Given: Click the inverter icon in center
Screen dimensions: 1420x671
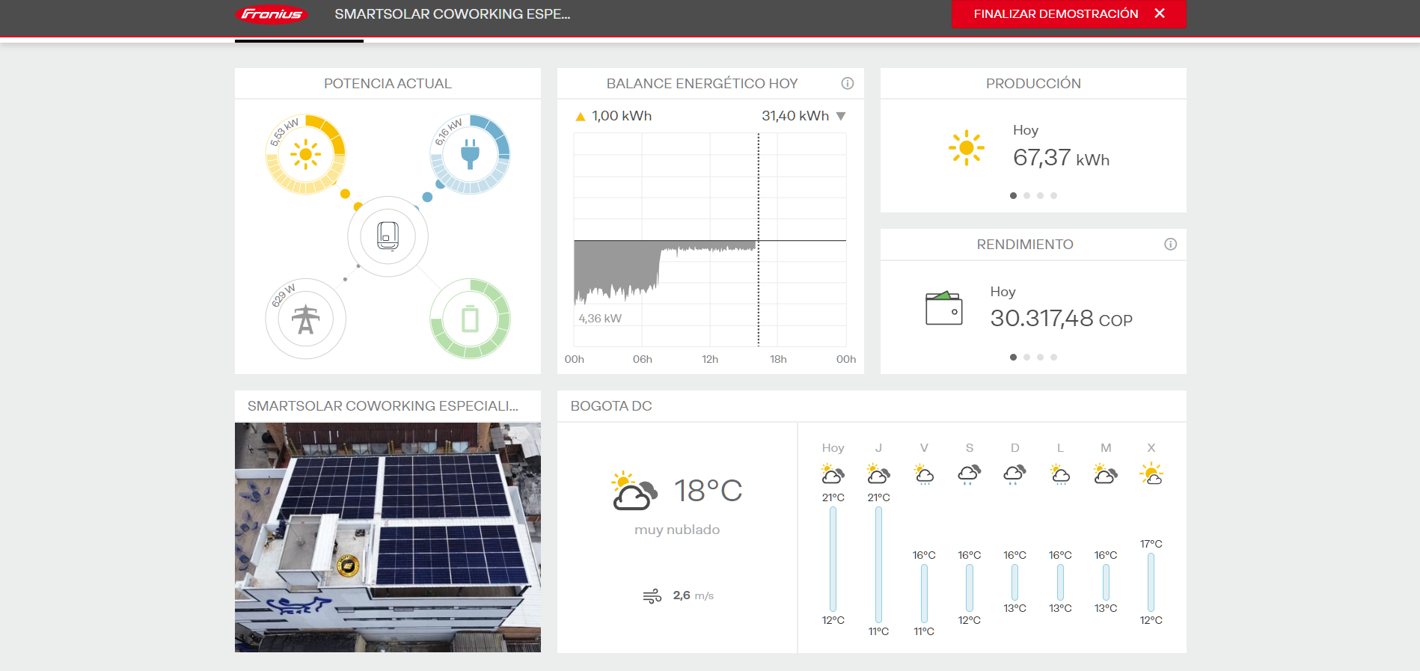Looking at the screenshot, I should [x=388, y=236].
